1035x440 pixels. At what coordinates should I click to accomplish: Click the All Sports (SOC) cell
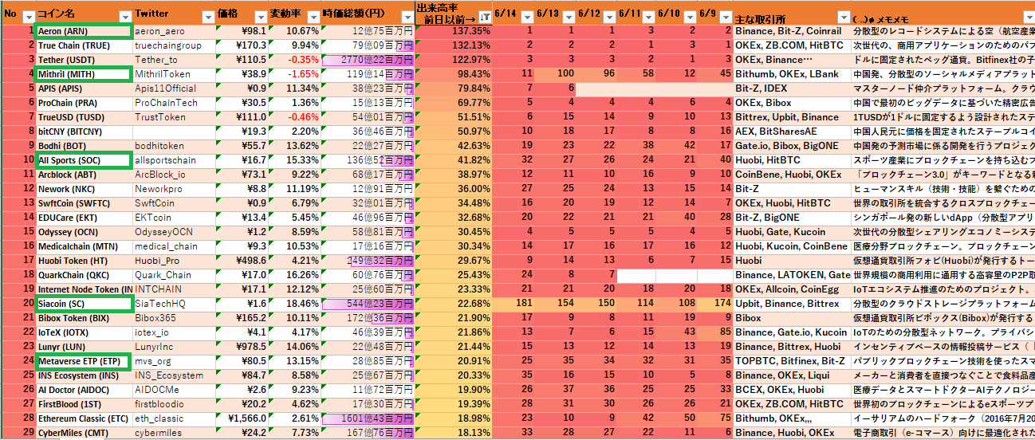click(x=84, y=160)
